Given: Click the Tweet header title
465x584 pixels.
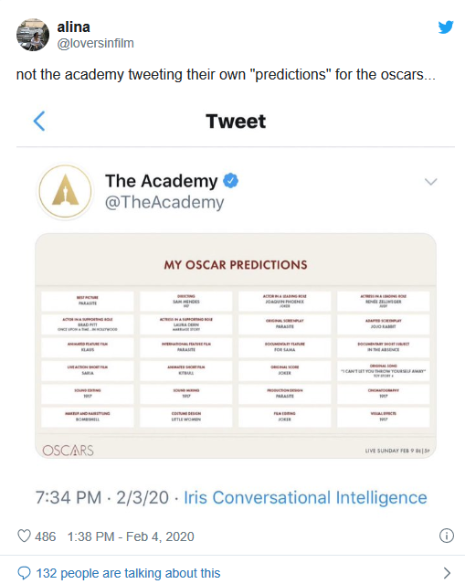Looking at the screenshot, I should 236,121.
